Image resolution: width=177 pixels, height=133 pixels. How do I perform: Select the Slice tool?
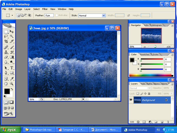[x=12, y=41]
